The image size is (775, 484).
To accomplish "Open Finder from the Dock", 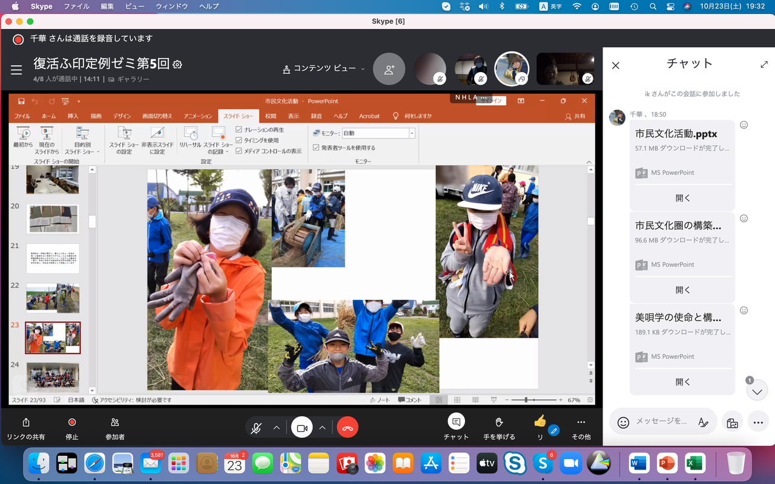I will pyautogui.click(x=39, y=463).
